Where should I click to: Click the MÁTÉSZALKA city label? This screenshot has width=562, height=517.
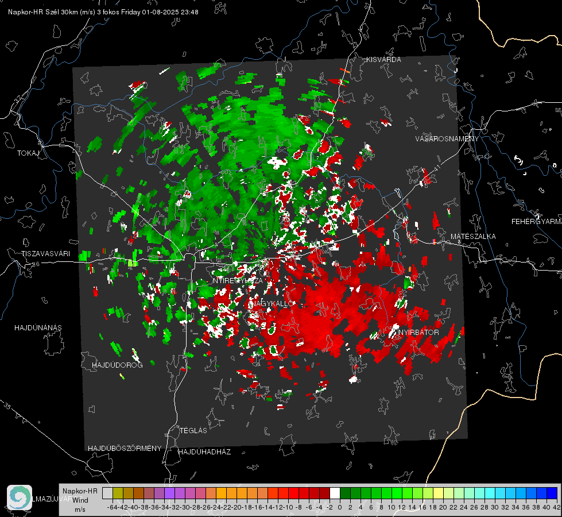point(473,237)
